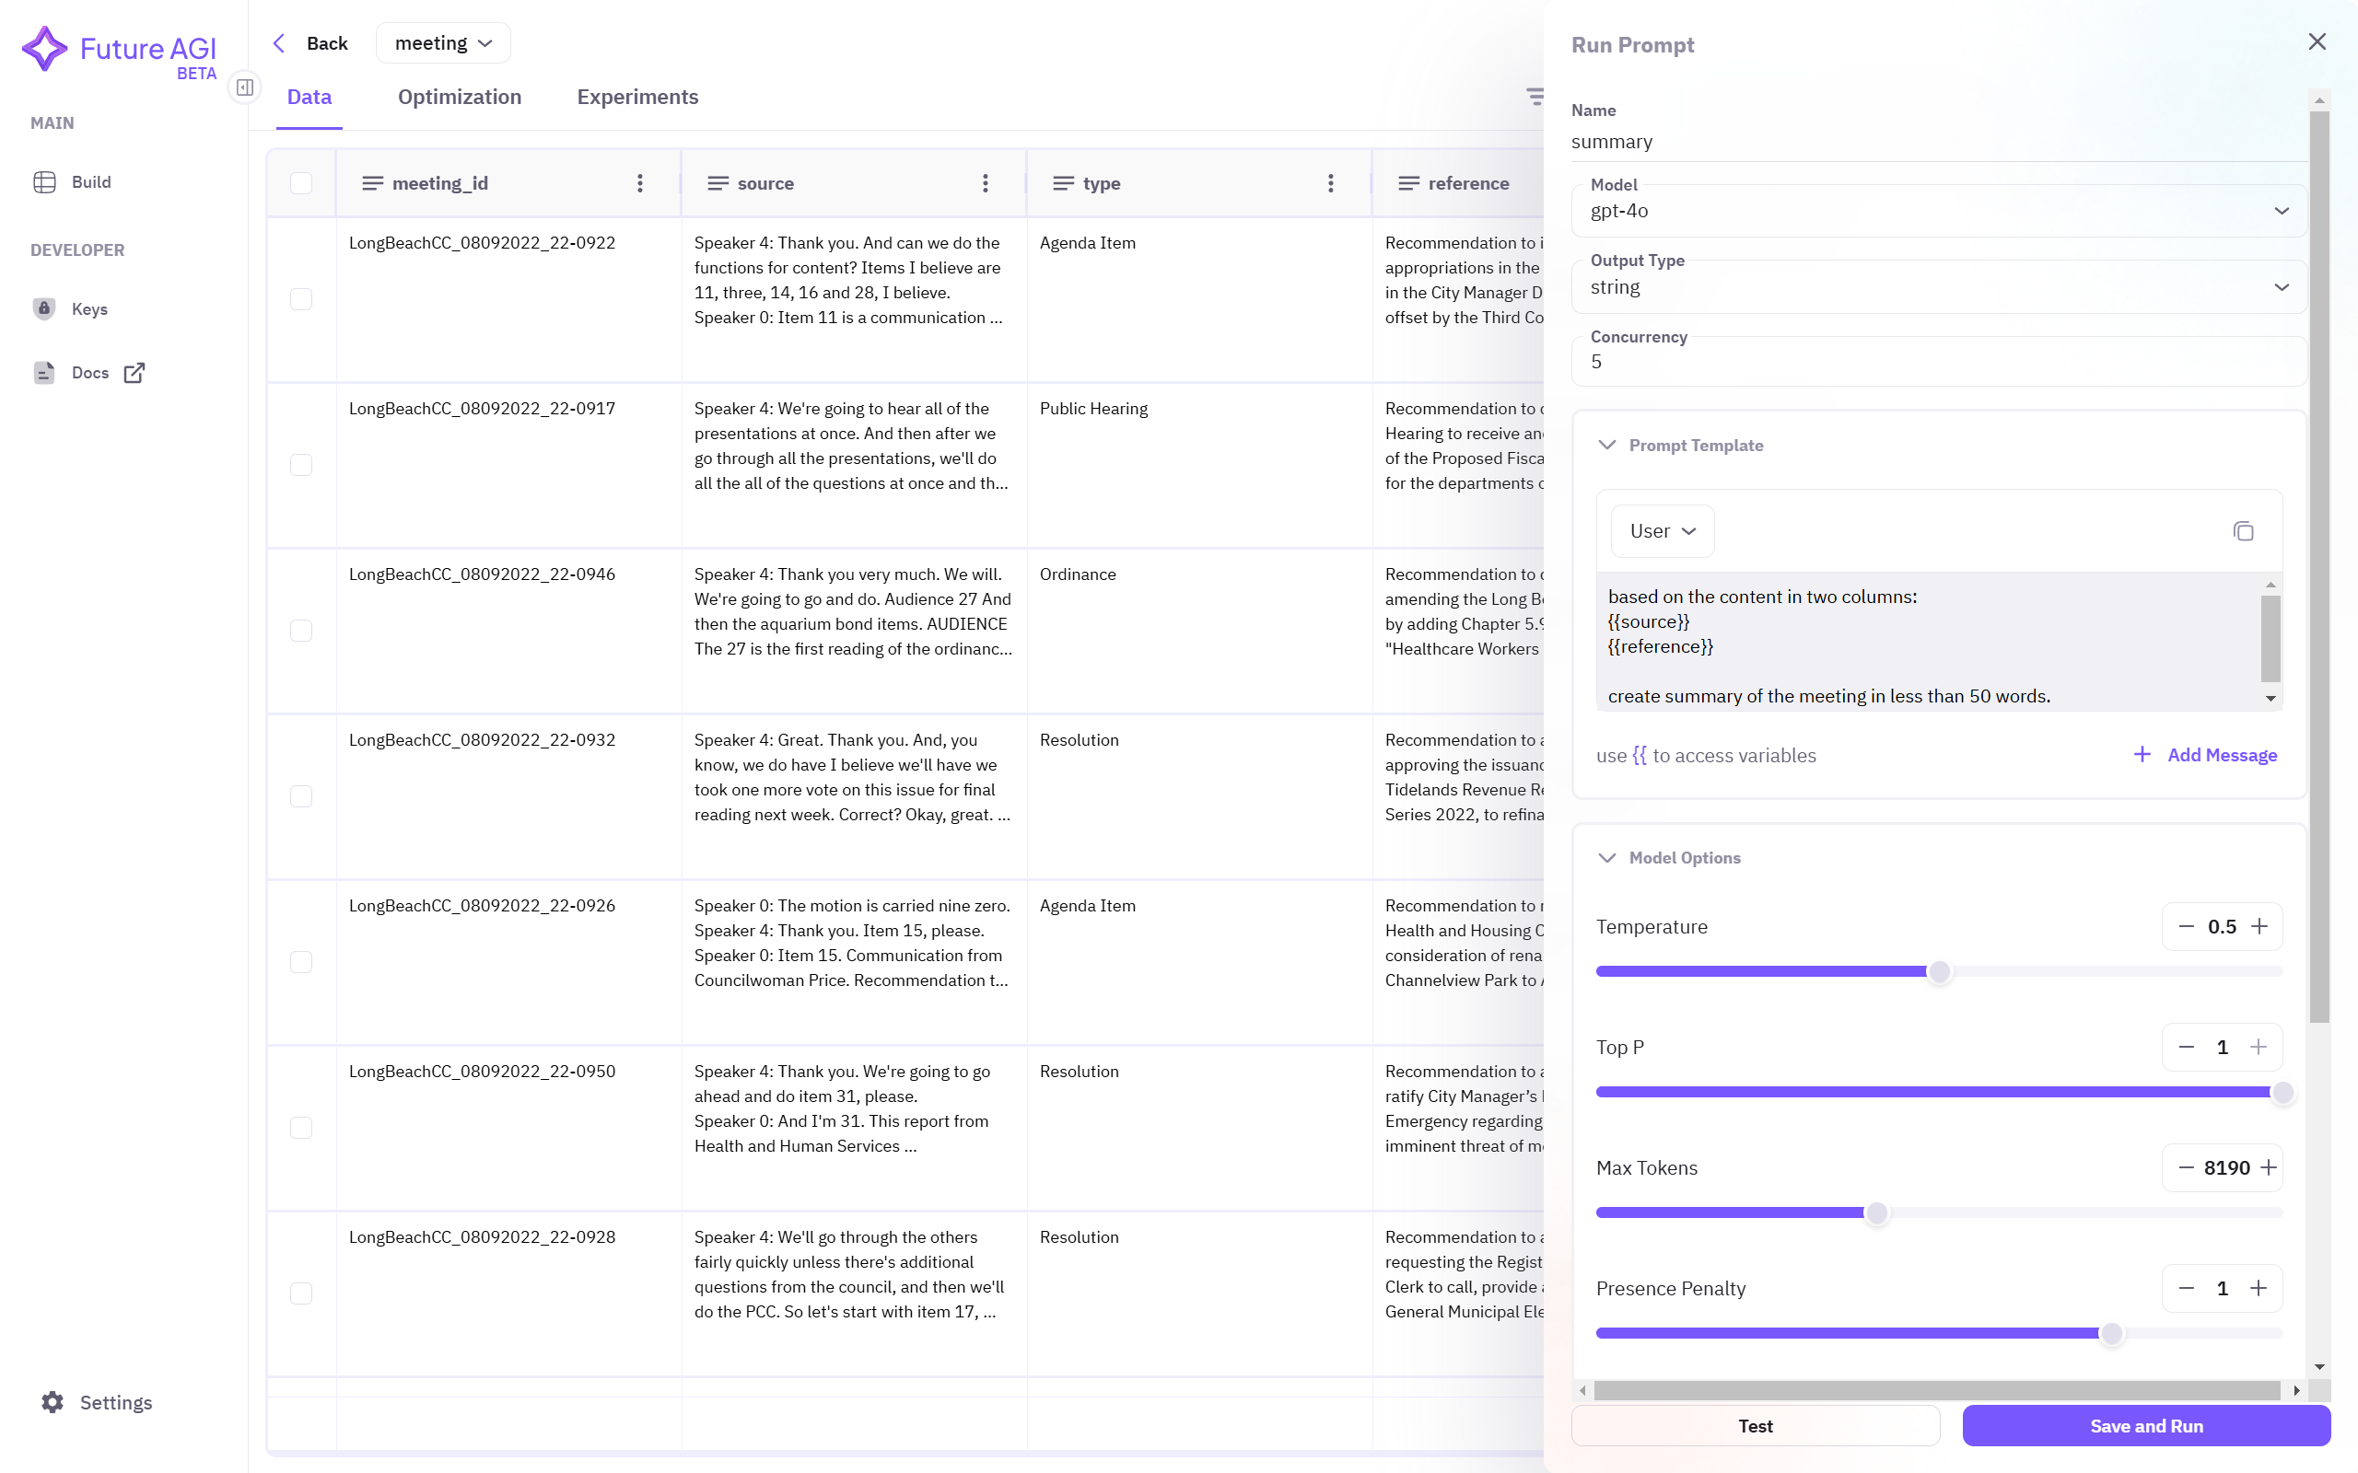Switch to the Experiments tab
Viewport: 2358px width, 1473px height.
click(637, 97)
